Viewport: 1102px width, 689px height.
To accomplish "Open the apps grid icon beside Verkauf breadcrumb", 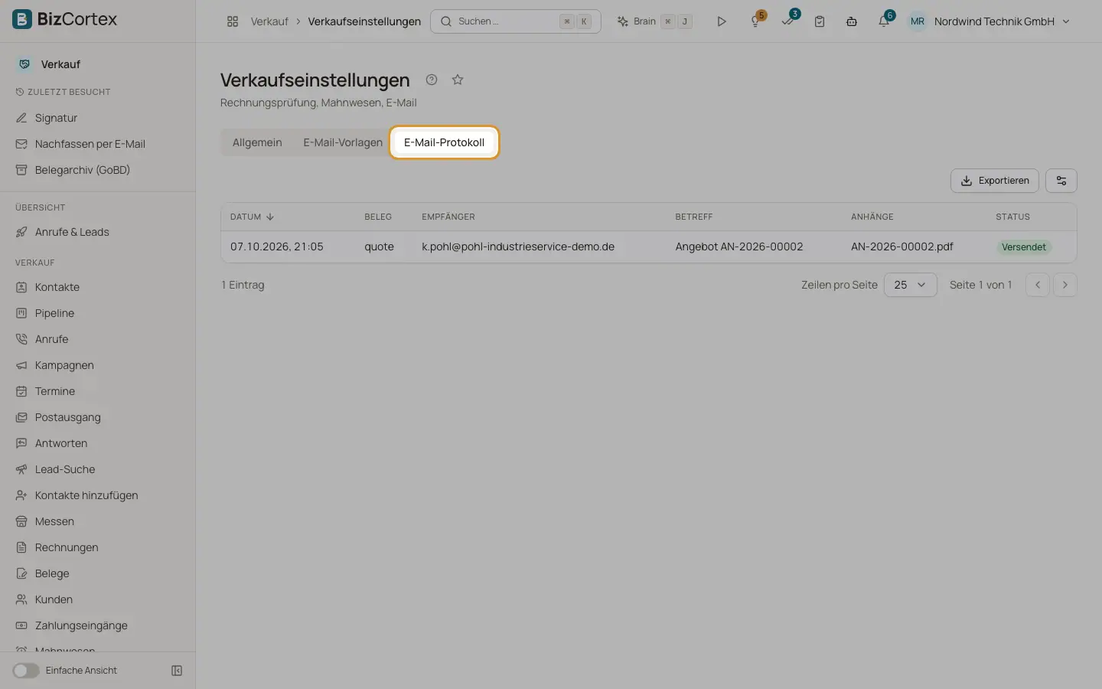I will [x=233, y=21].
